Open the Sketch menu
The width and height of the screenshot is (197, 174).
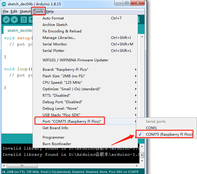tap(25, 12)
